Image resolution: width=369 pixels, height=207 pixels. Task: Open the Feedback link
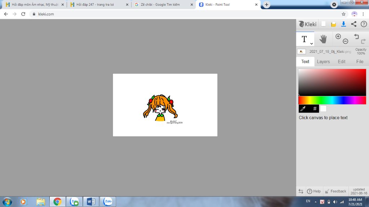[335, 191]
